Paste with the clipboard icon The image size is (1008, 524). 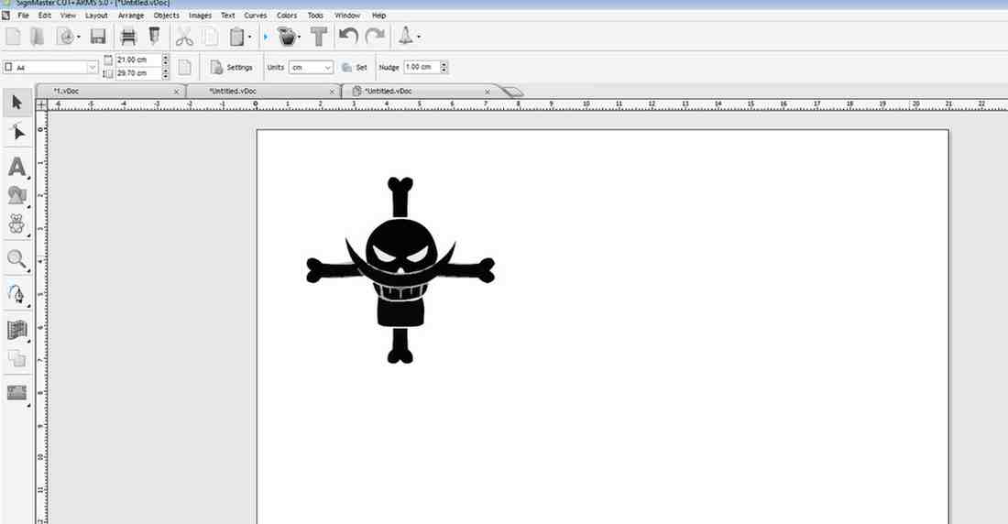pyautogui.click(x=236, y=37)
